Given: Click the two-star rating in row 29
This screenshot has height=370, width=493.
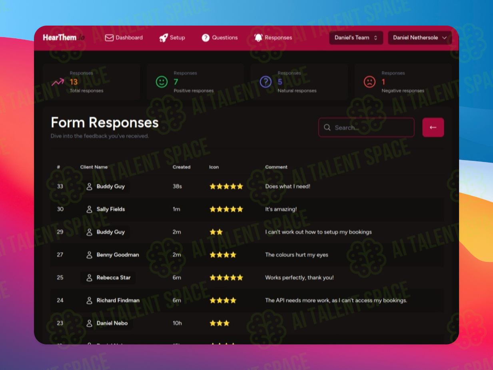Looking at the screenshot, I should [216, 232].
